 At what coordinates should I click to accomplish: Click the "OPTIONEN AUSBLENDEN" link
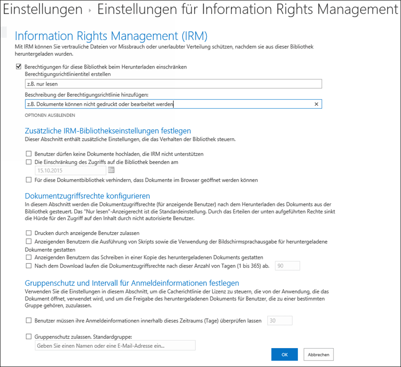pos(50,115)
